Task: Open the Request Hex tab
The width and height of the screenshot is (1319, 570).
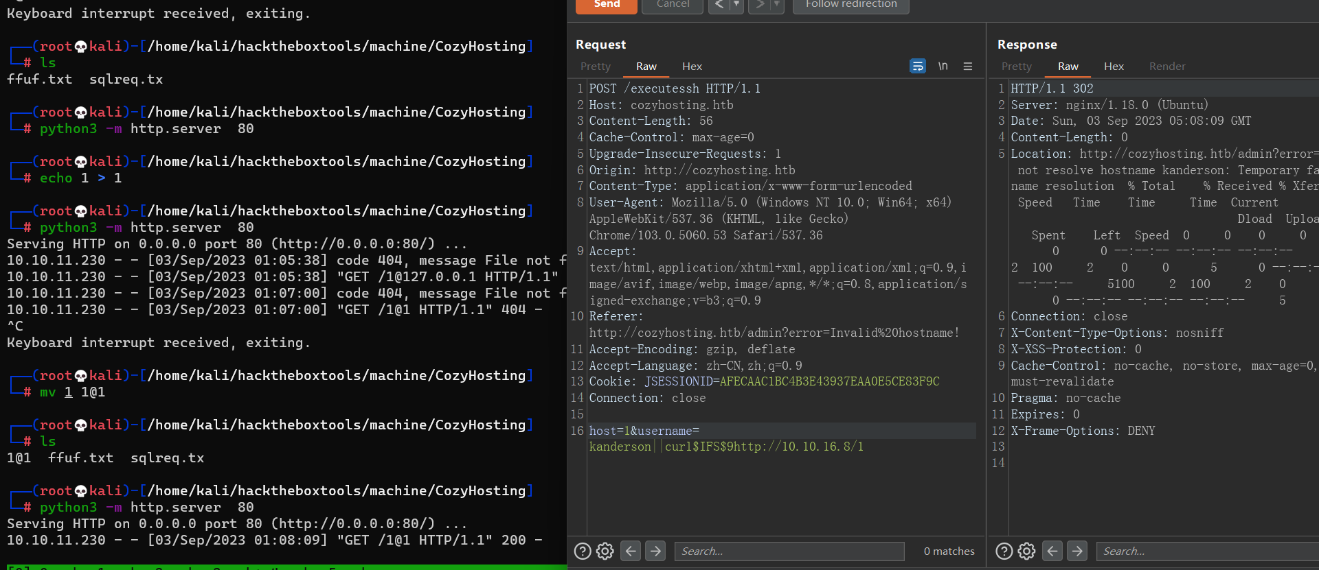Action: click(692, 67)
